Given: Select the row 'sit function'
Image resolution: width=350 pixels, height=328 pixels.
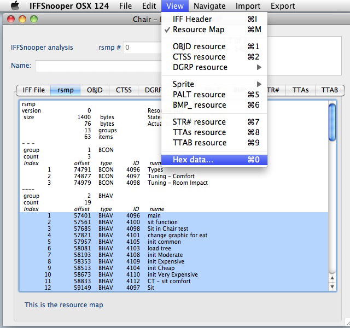Looking at the screenshot, I should pyautogui.click(x=174, y=222).
